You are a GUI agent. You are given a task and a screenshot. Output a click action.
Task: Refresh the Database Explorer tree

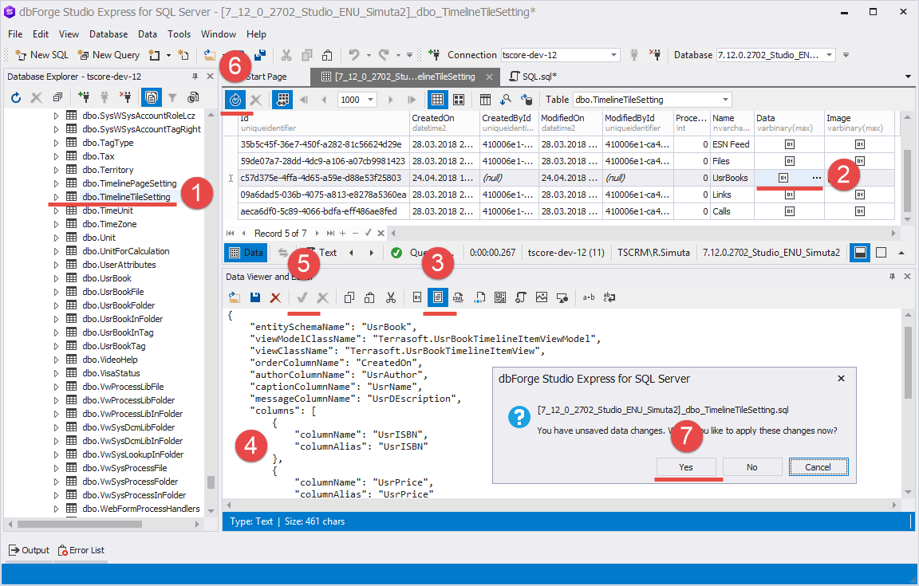(x=16, y=97)
